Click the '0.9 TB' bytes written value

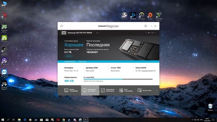68,52
